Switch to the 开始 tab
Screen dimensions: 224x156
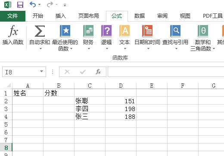[37, 16]
